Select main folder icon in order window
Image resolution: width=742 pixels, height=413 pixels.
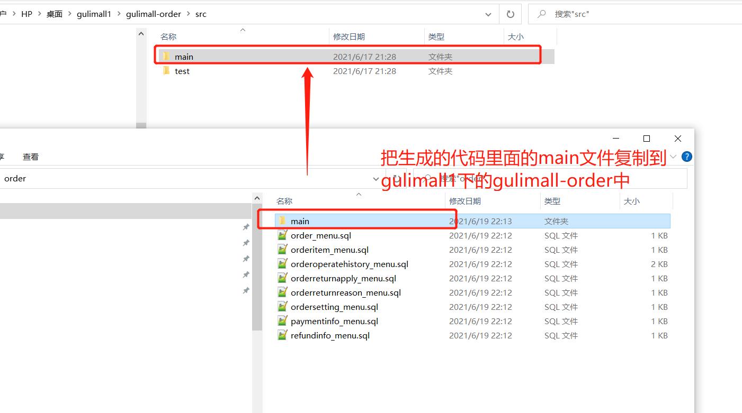click(282, 221)
